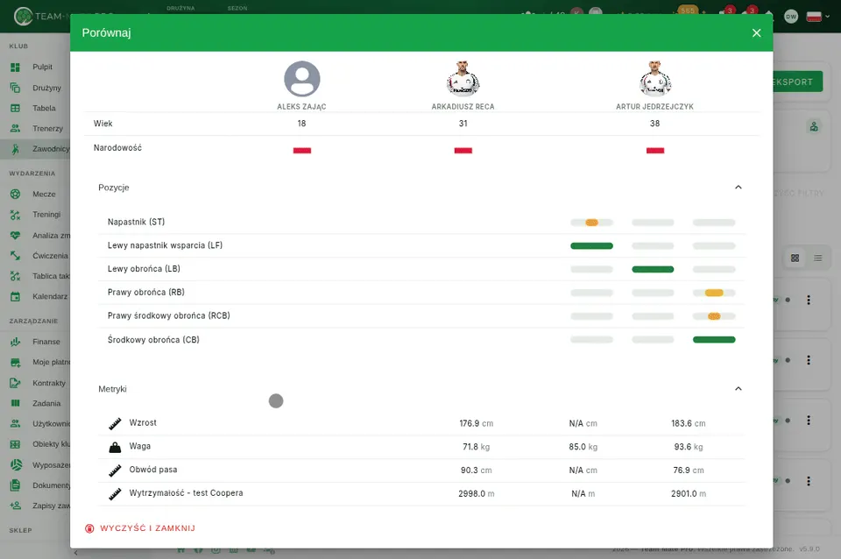This screenshot has width=841, height=559.
Task: Click the player name "ARKADIUSZ RECA"
Action: pyautogui.click(x=463, y=107)
